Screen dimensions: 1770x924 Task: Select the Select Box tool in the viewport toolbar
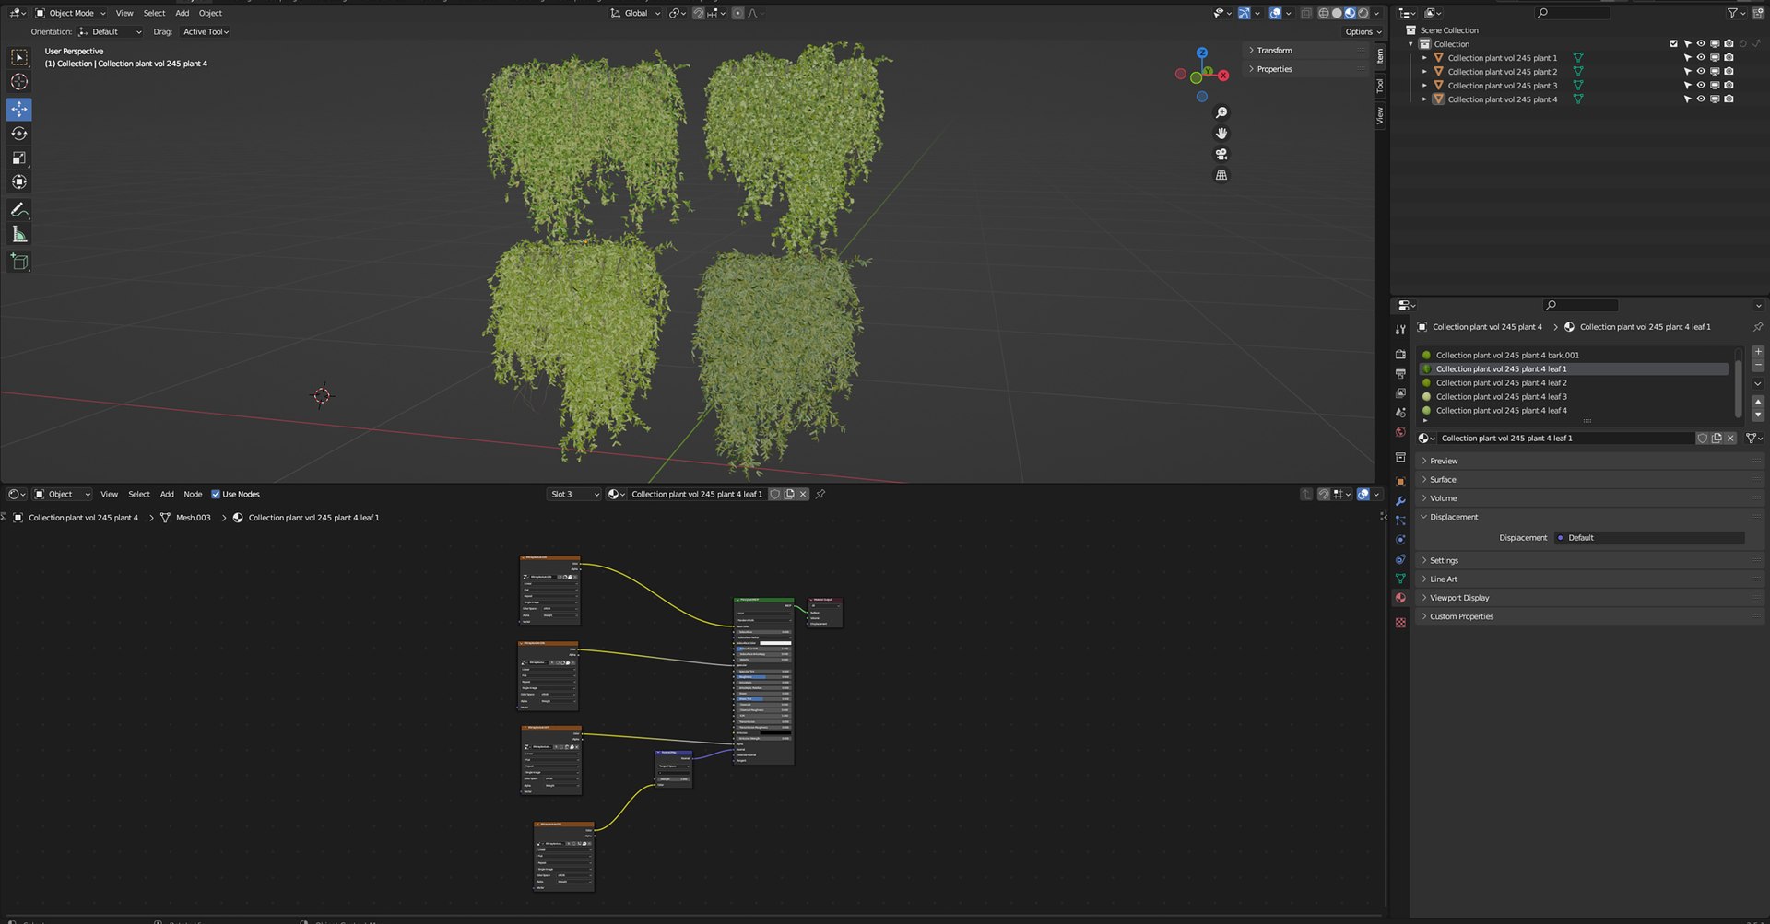[19, 57]
